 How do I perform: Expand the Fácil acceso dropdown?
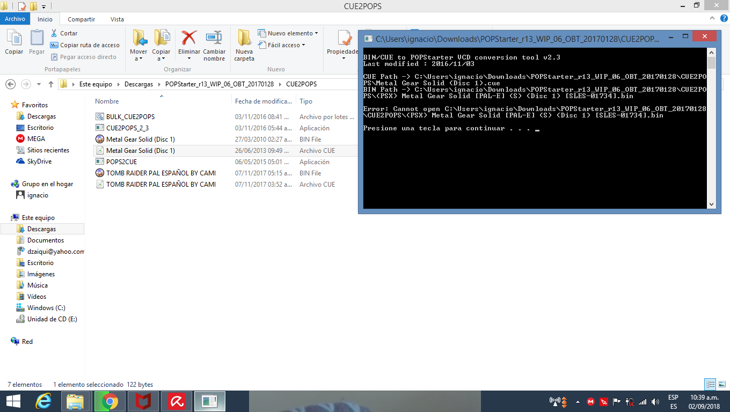pos(282,45)
